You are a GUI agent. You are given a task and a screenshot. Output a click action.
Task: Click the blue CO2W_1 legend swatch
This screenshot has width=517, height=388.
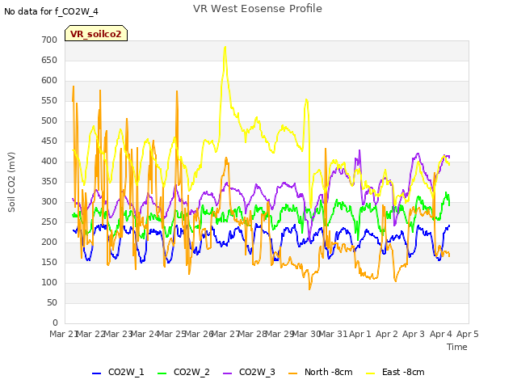click(x=96, y=373)
